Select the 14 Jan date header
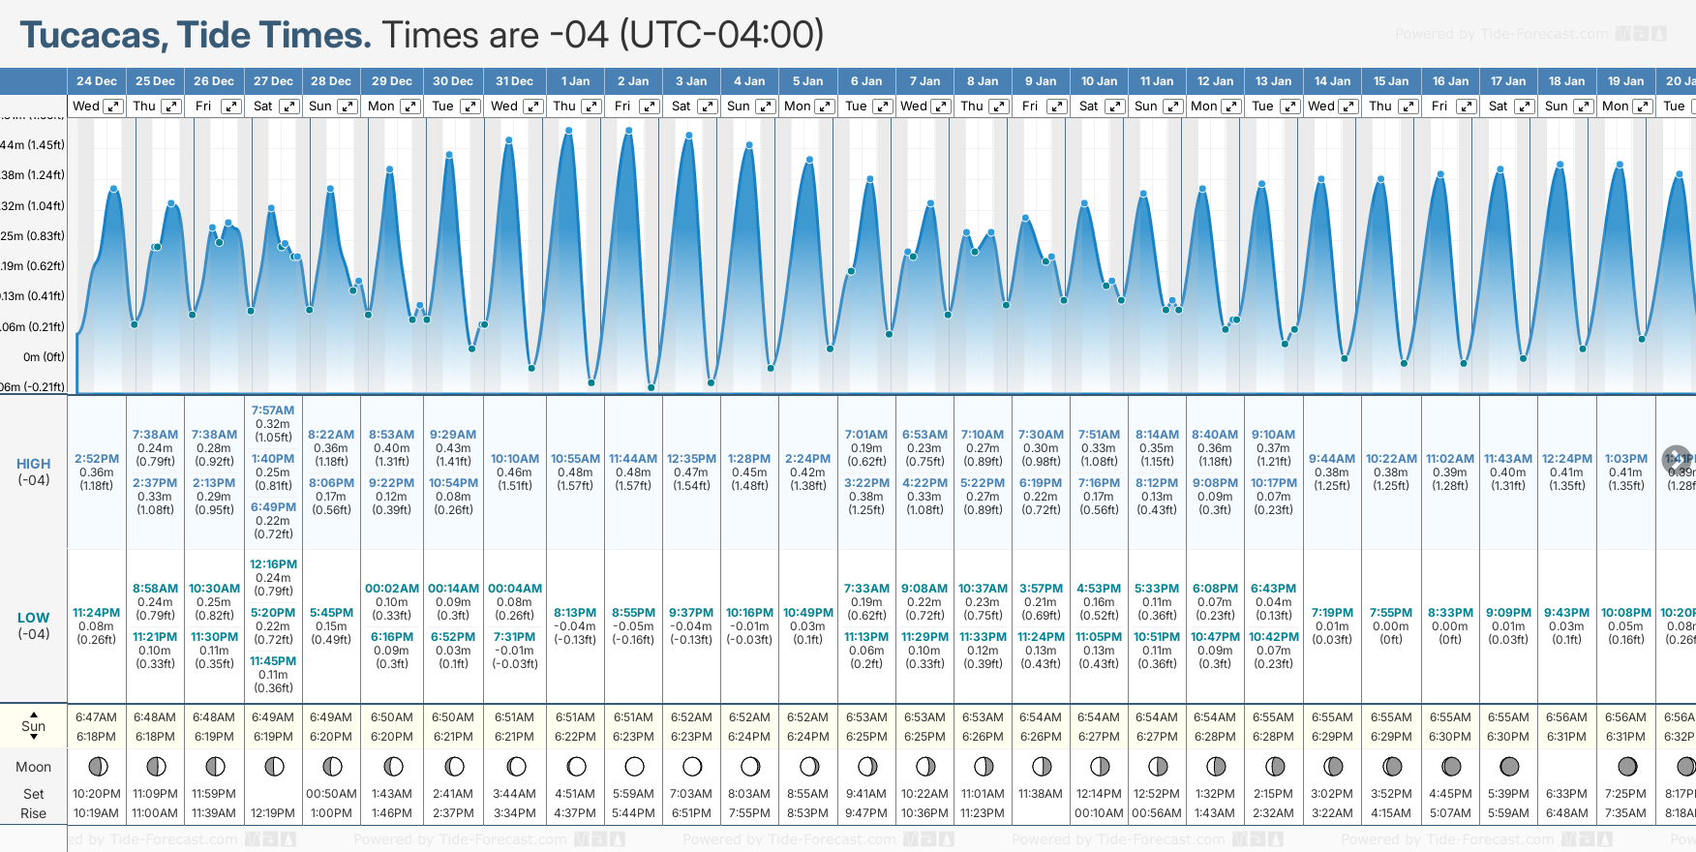Image resolution: width=1696 pixels, height=852 pixels. (1332, 81)
